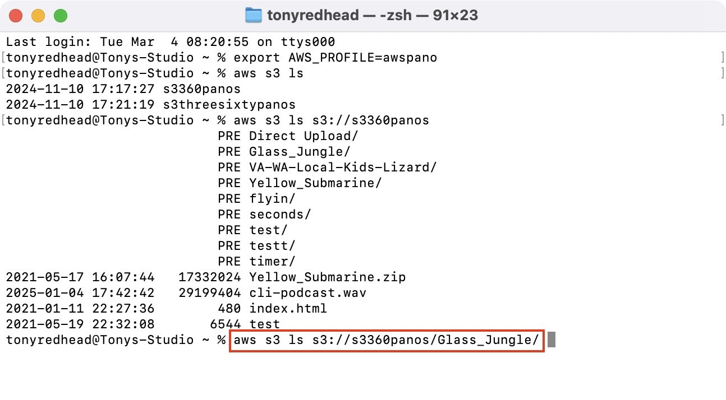
Task: Click the bucket name s3threesixtypanos
Action: pyautogui.click(x=229, y=104)
